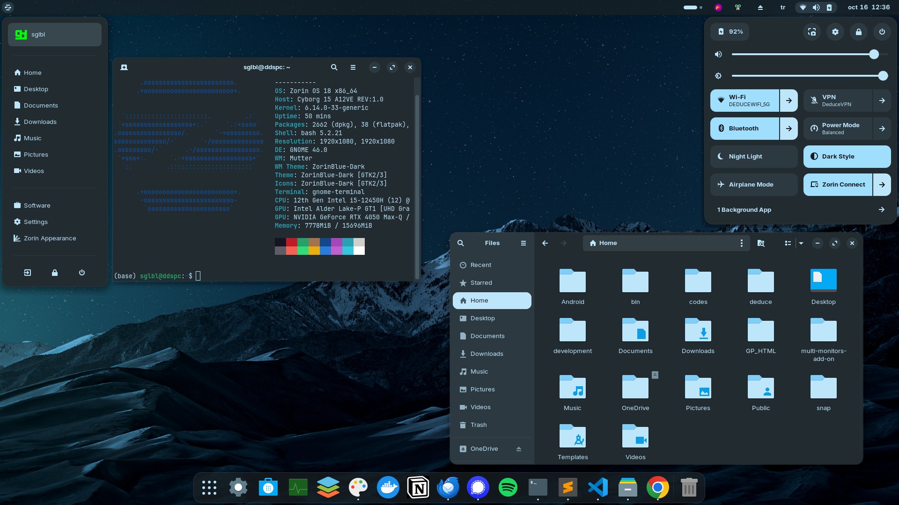Viewport: 899px width, 505px height.
Task: Select Downloads in Files sidebar
Action: [x=492, y=354]
